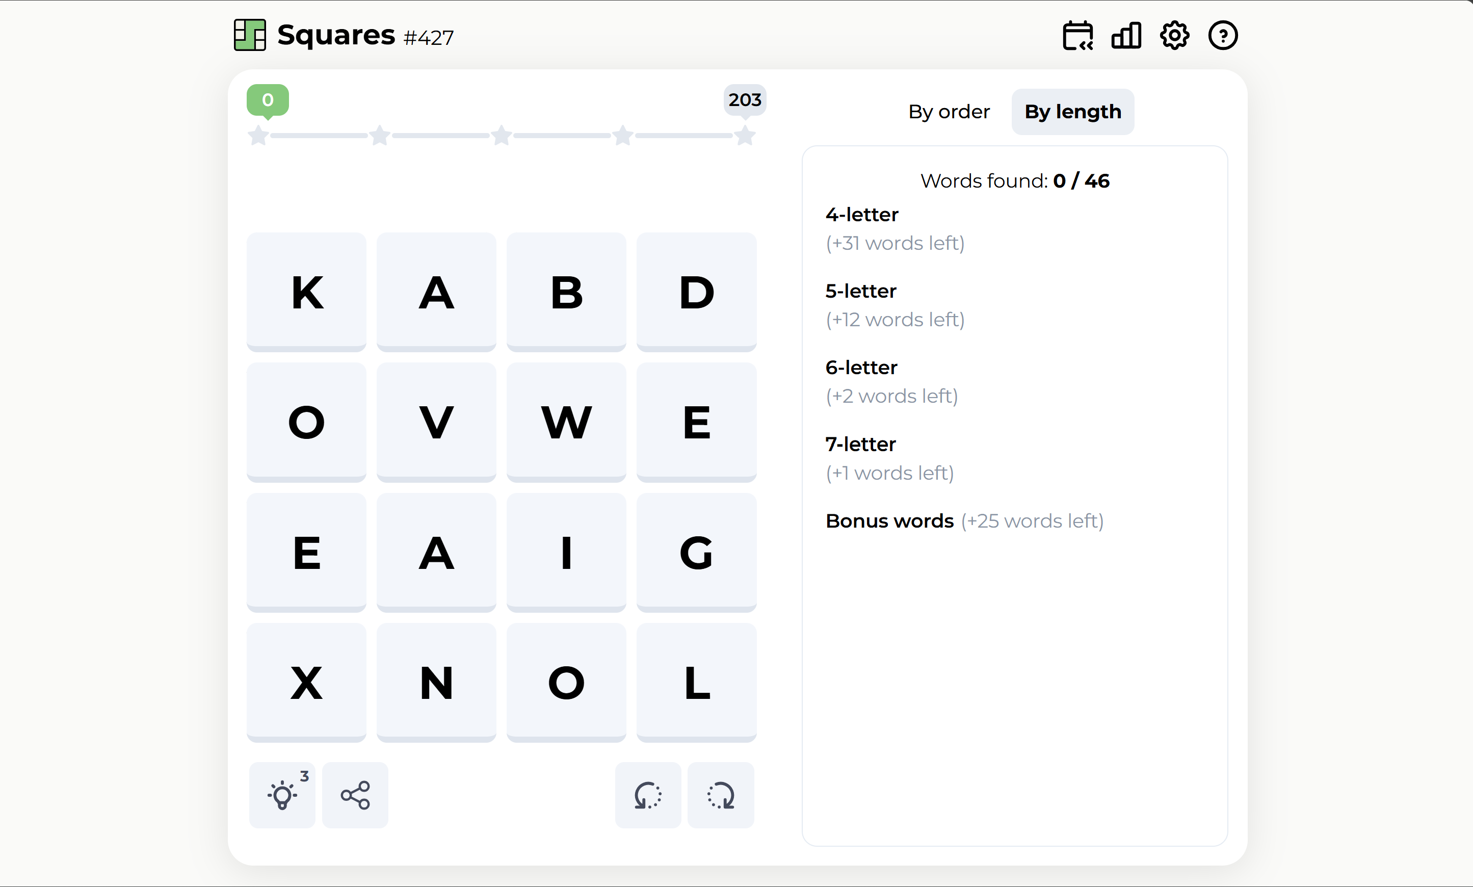Screen dimensions: 1473x887
Task: Open the settings gear icon
Action: point(1174,36)
